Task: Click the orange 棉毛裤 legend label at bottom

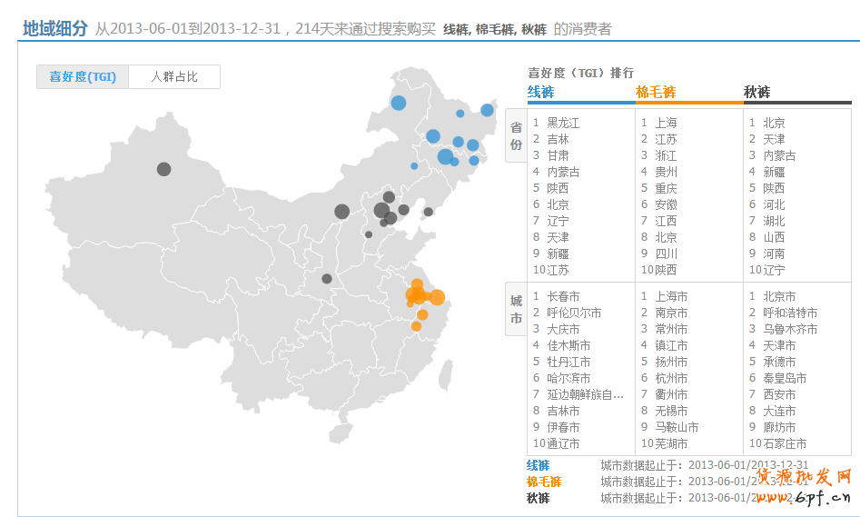Action: pyautogui.click(x=544, y=482)
